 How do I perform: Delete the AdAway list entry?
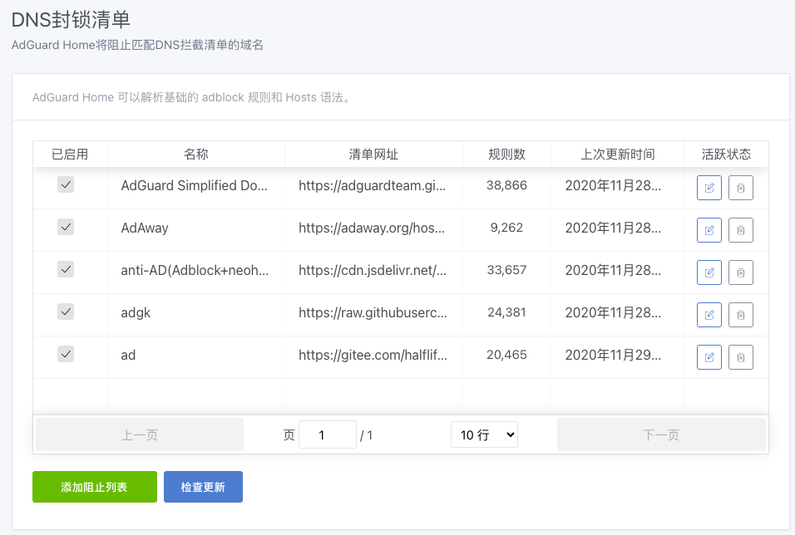coord(741,230)
